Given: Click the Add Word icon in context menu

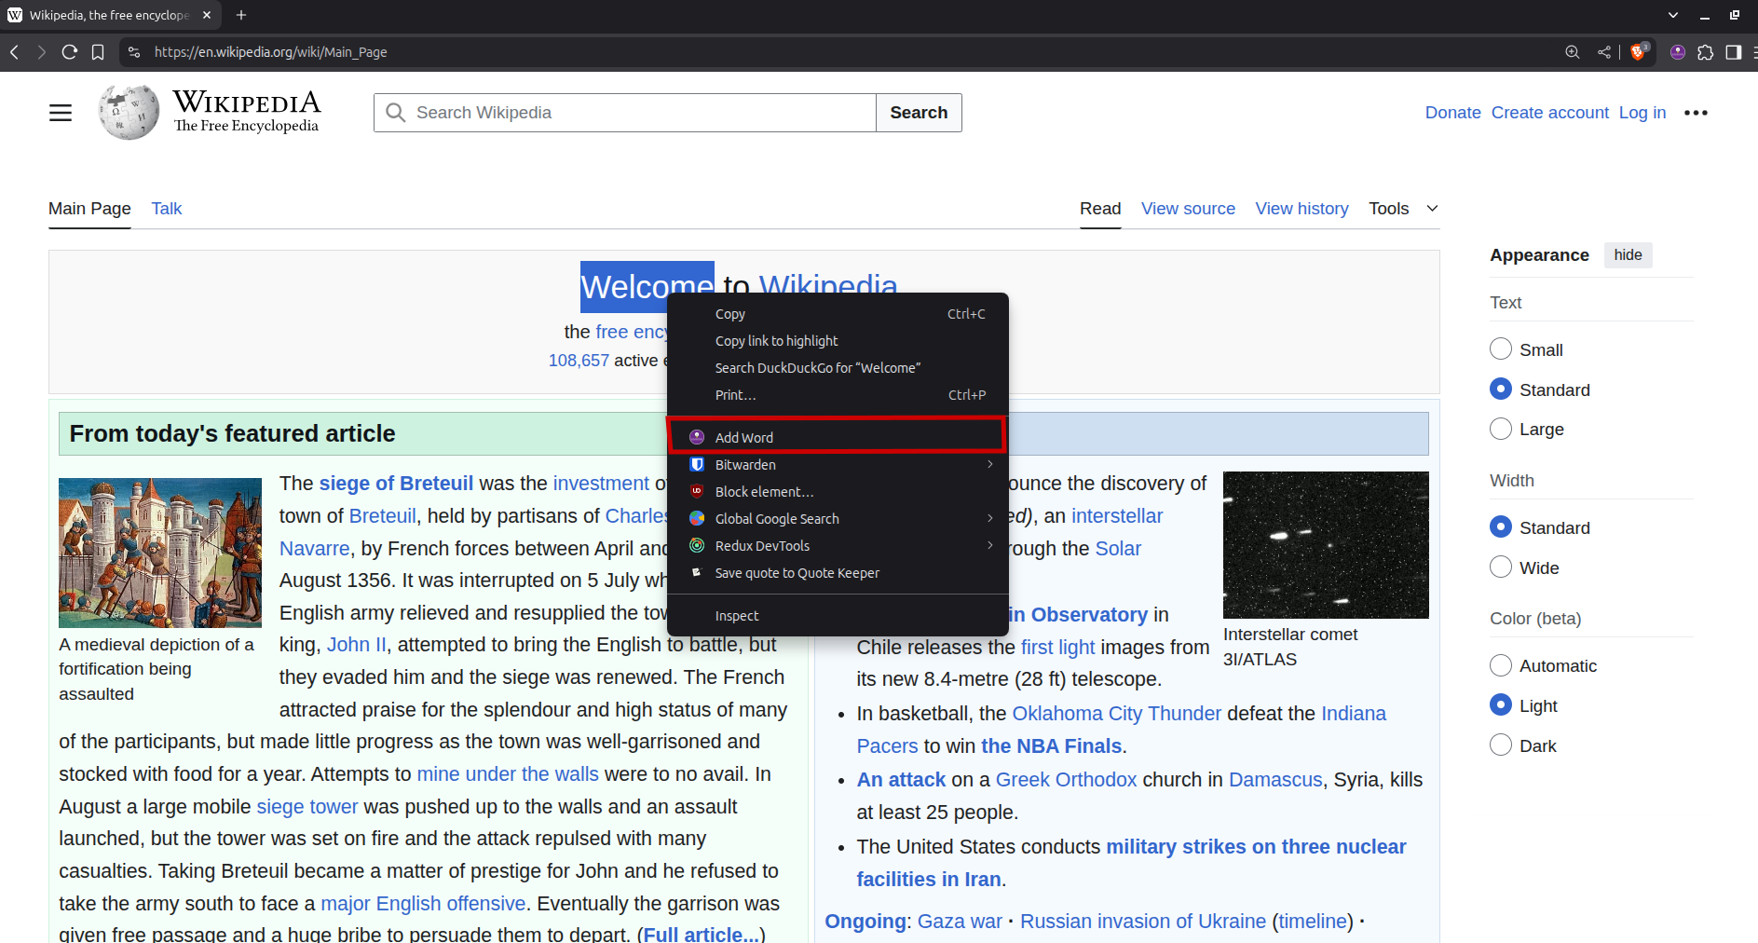Looking at the screenshot, I should pyautogui.click(x=697, y=437).
